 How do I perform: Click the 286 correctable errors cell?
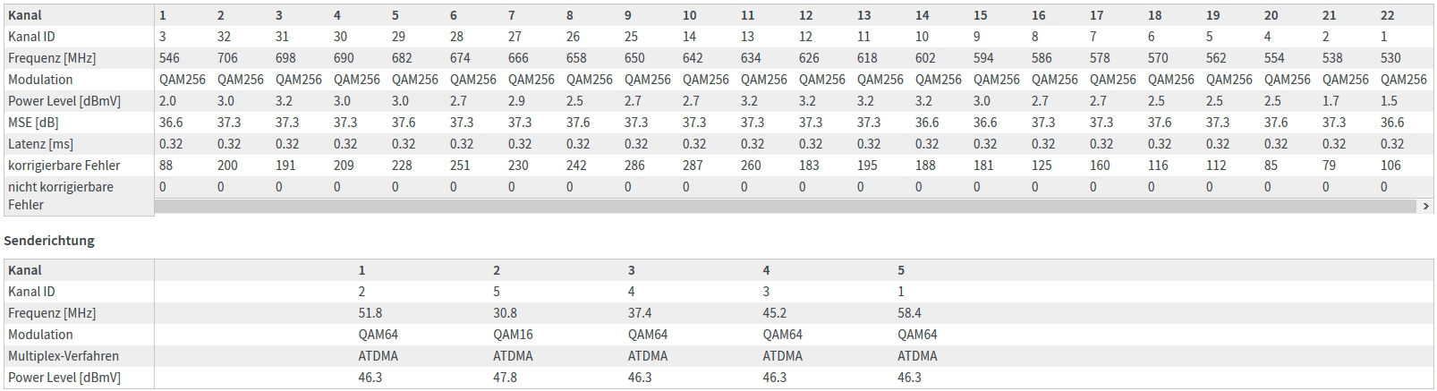(x=635, y=166)
